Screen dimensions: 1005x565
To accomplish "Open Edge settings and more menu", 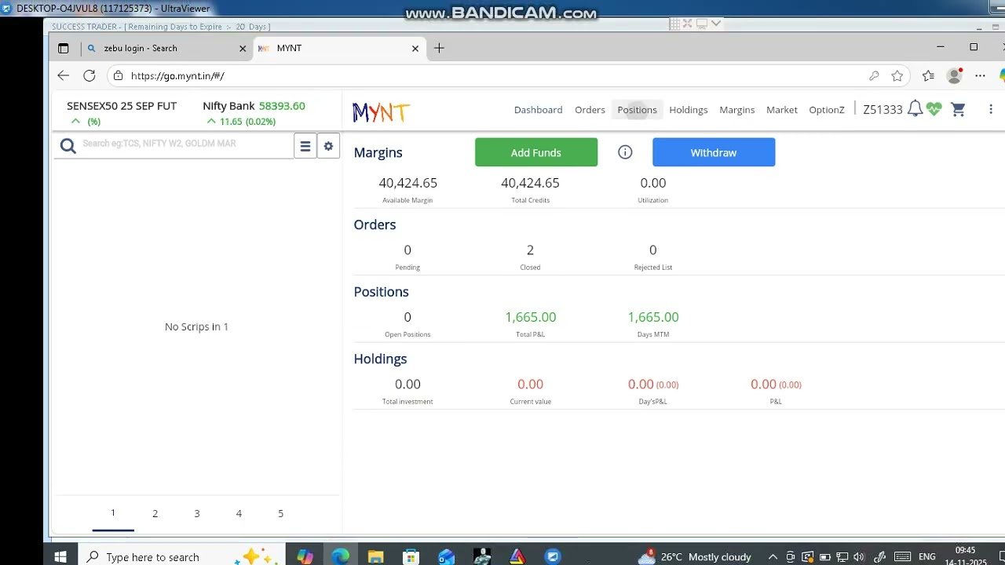I will pos(980,76).
